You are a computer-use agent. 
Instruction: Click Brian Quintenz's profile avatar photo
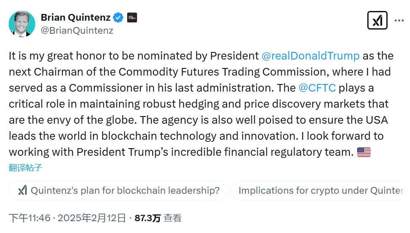tap(22, 24)
